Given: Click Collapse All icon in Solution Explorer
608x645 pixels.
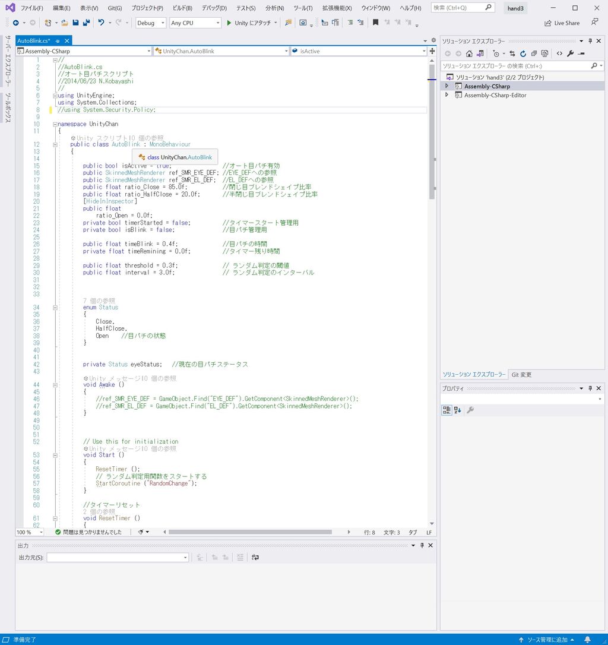Looking at the screenshot, I should pyautogui.click(x=534, y=53).
